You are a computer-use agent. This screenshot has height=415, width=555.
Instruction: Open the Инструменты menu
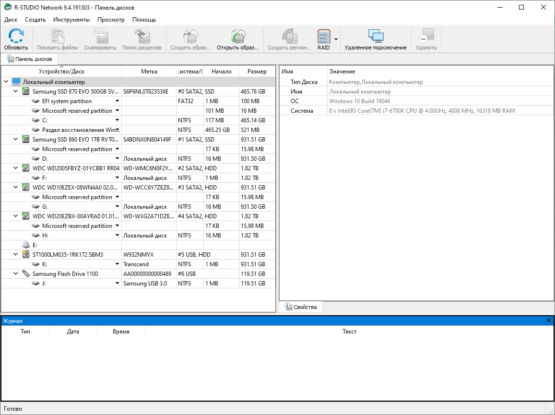pos(71,20)
